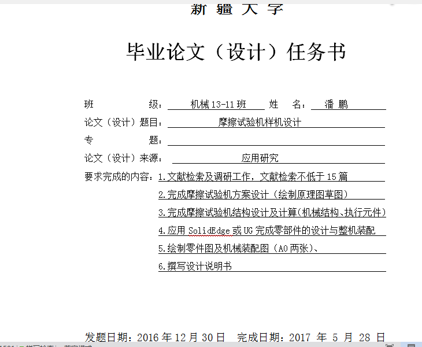Image resolution: width=422 pixels, height=347 pixels.
Task: Click line 3.完成摩擦试验机结构设计及计算
Action: coord(272,212)
